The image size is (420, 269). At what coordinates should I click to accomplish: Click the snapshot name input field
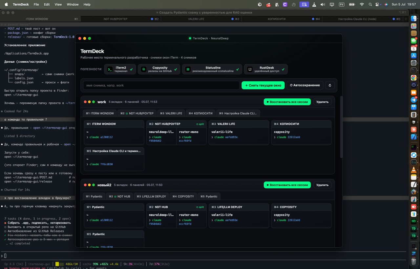click(161, 85)
